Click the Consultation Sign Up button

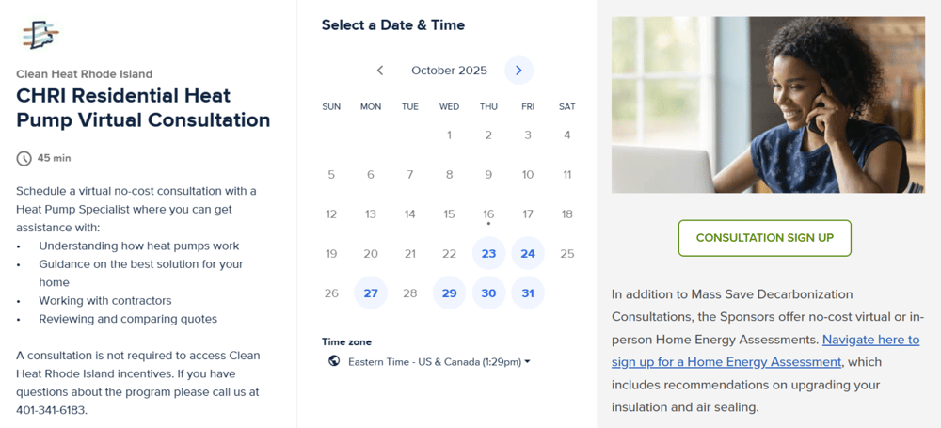[764, 238]
